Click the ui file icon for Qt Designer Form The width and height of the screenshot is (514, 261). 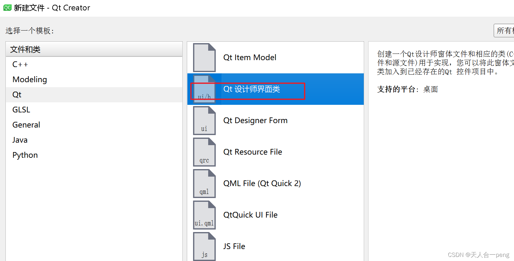(204, 121)
